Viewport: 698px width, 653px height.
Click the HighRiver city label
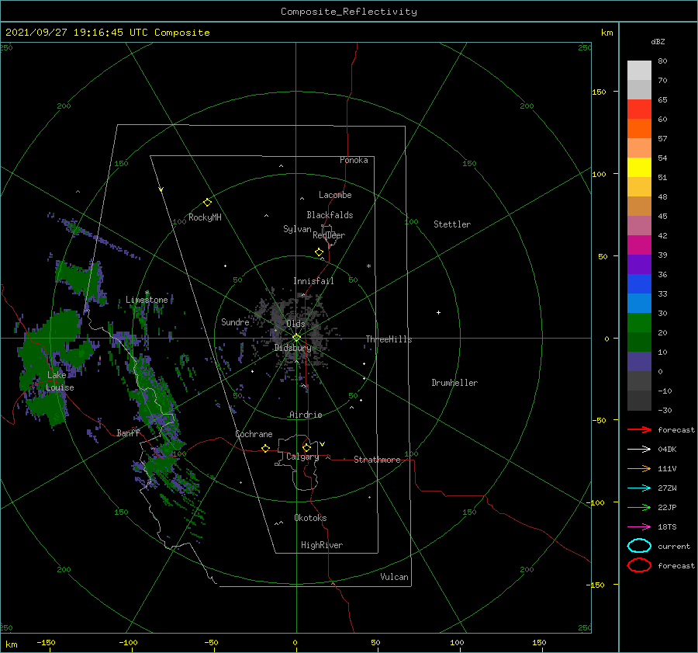[x=322, y=545]
